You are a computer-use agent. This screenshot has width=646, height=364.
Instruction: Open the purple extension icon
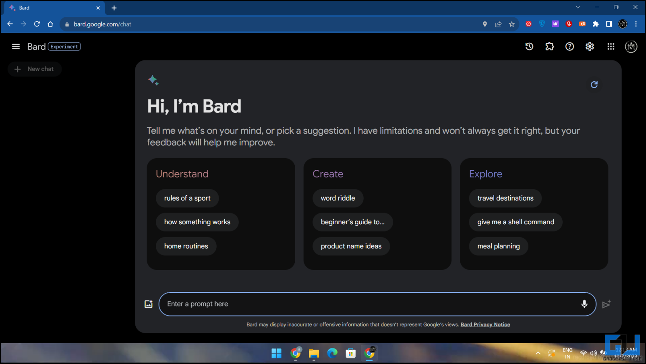(x=555, y=24)
